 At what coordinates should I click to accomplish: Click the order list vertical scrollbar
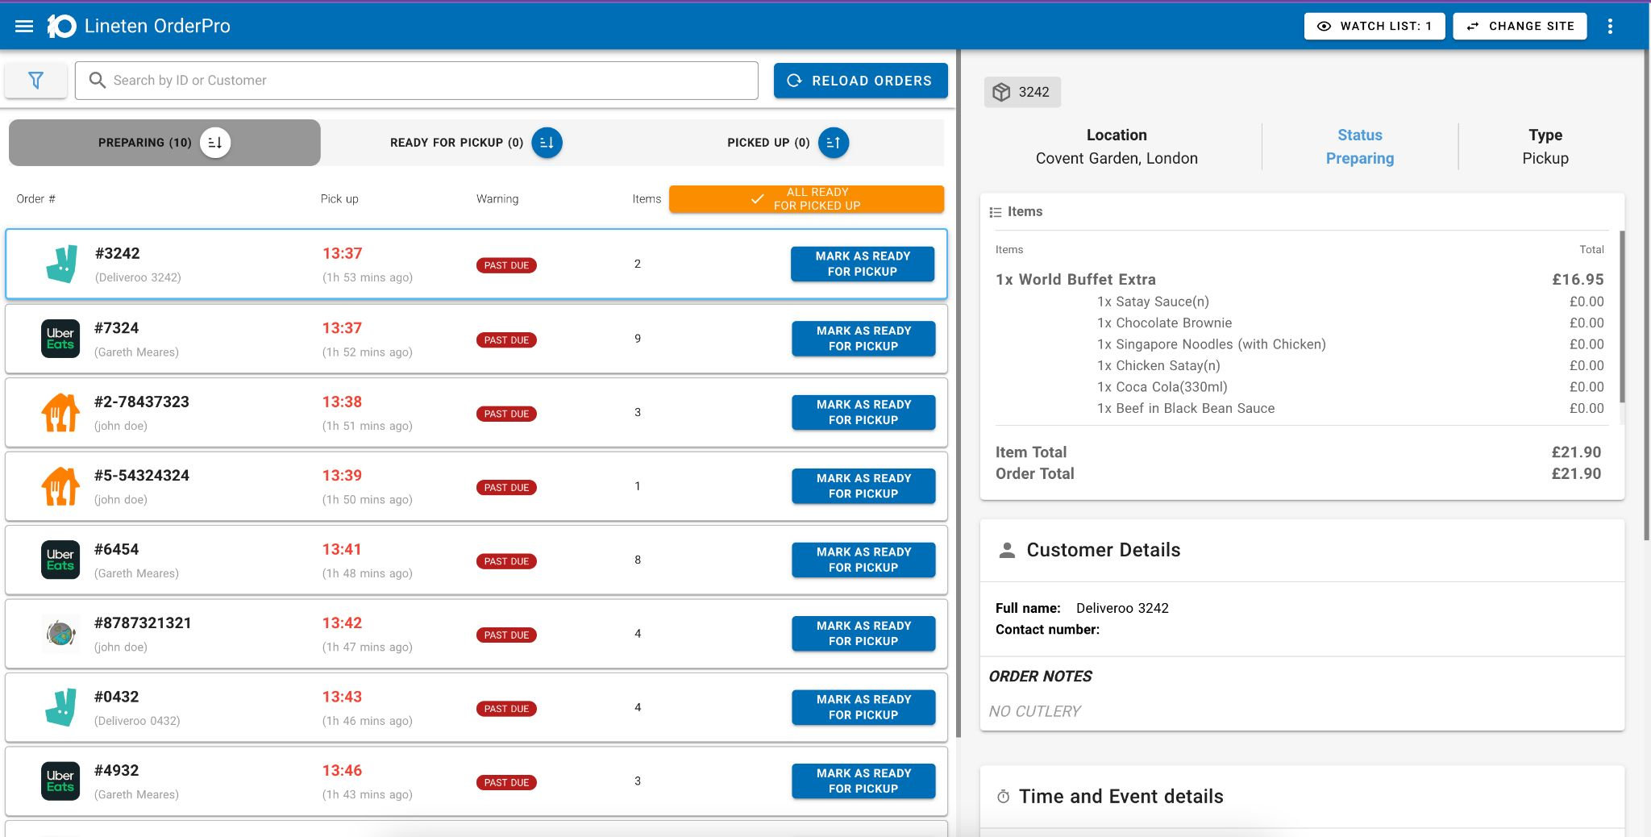[x=959, y=395]
